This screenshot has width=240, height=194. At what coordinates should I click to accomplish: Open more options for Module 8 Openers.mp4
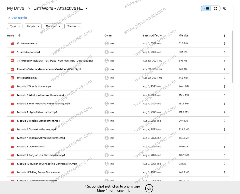[x=225, y=147]
